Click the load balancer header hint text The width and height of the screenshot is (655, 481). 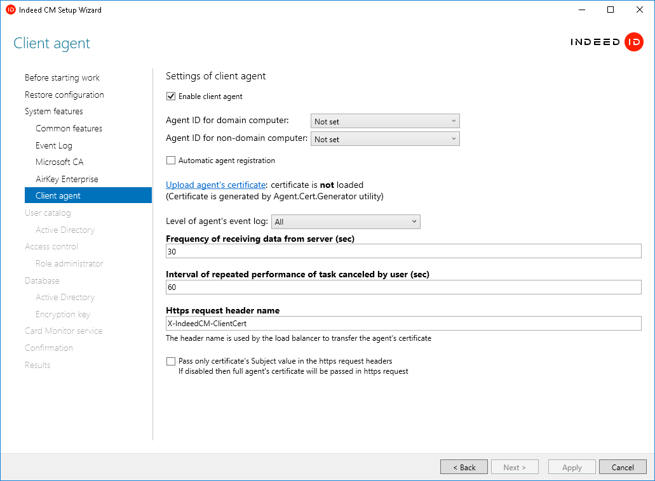click(x=299, y=338)
